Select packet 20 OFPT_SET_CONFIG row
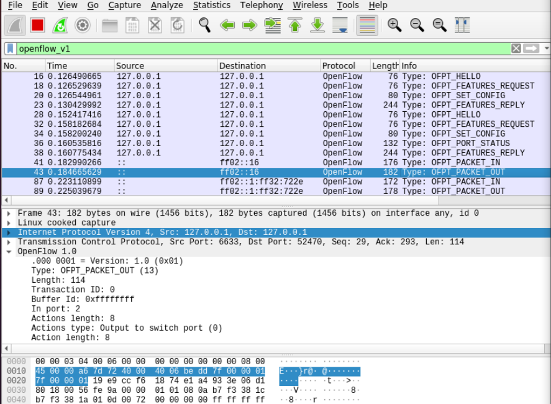Viewport: 551px width, 404px height. [x=276, y=95]
